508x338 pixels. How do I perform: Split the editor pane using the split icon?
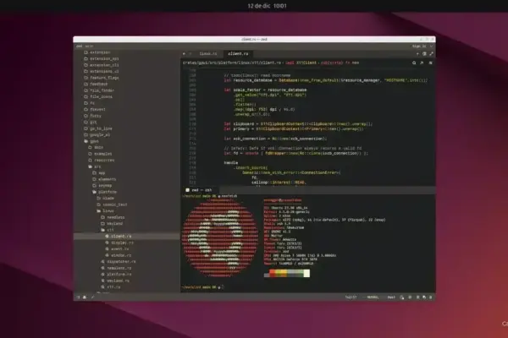(x=424, y=54)
